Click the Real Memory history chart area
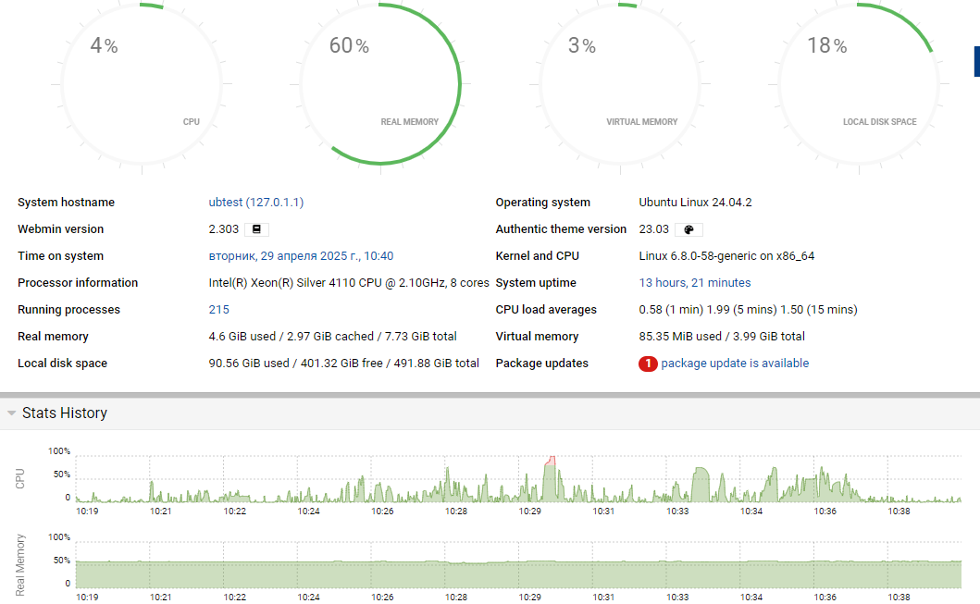 518,573
